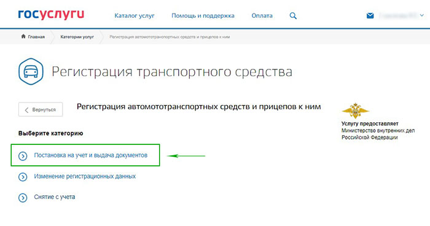The width and height of the screenshot is (430, 226).
Task: Open Снятие с учета category
Action: pyautogui.click(x=55, y=197)
